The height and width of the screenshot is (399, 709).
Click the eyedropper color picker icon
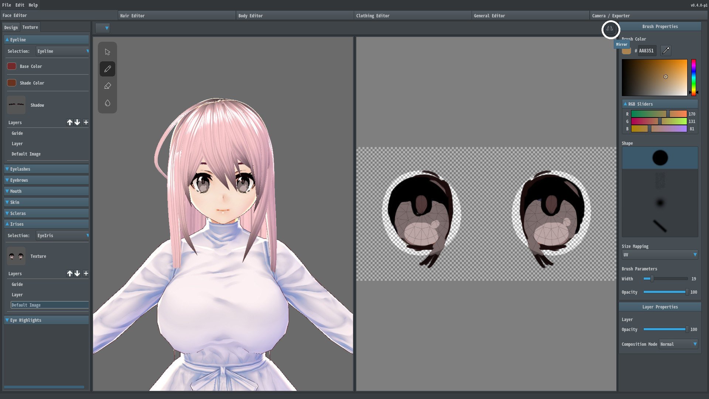[665, 51]
